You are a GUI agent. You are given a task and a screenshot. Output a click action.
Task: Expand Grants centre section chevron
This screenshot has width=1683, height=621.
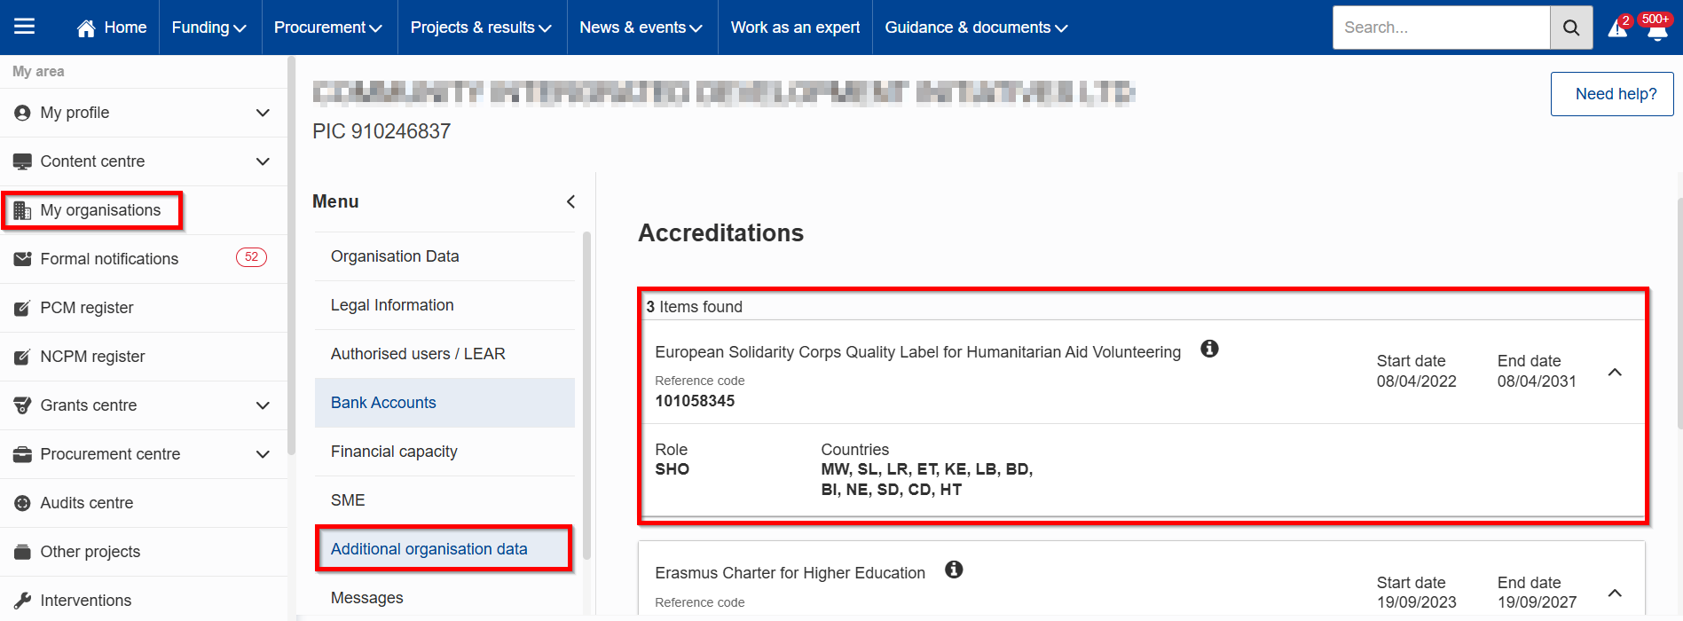tap(263, 405)
